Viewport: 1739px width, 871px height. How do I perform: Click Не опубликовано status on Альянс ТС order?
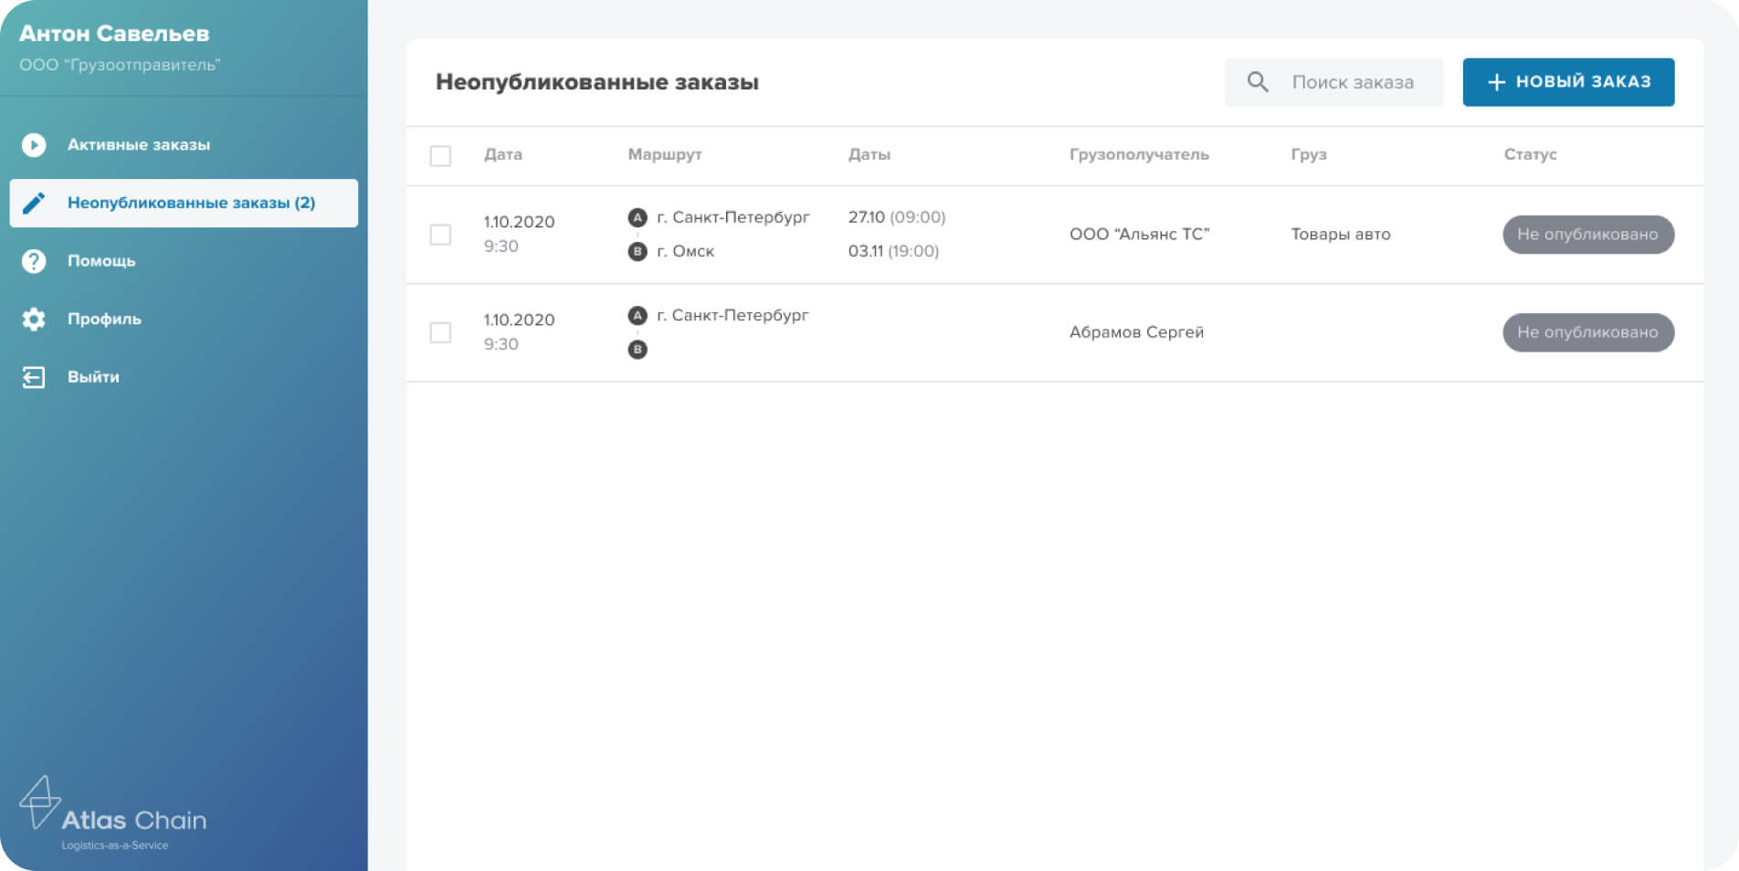tap(1587, 235)
